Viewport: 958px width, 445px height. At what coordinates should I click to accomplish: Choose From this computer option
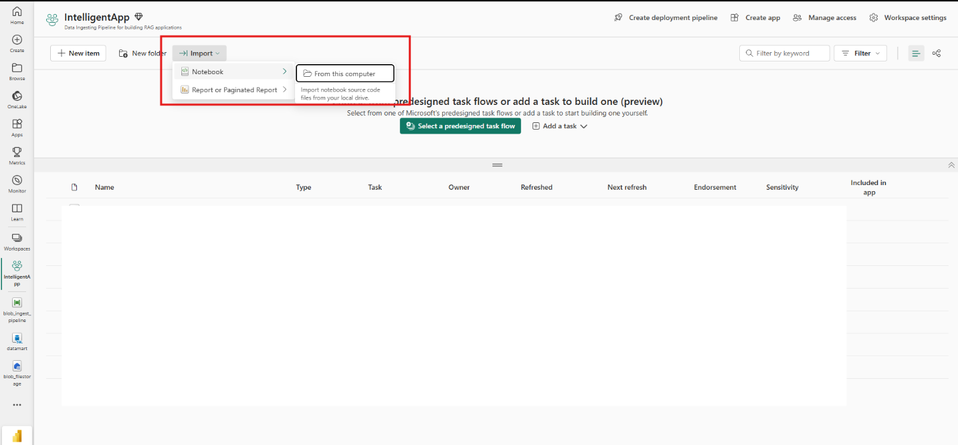point(345,73)
